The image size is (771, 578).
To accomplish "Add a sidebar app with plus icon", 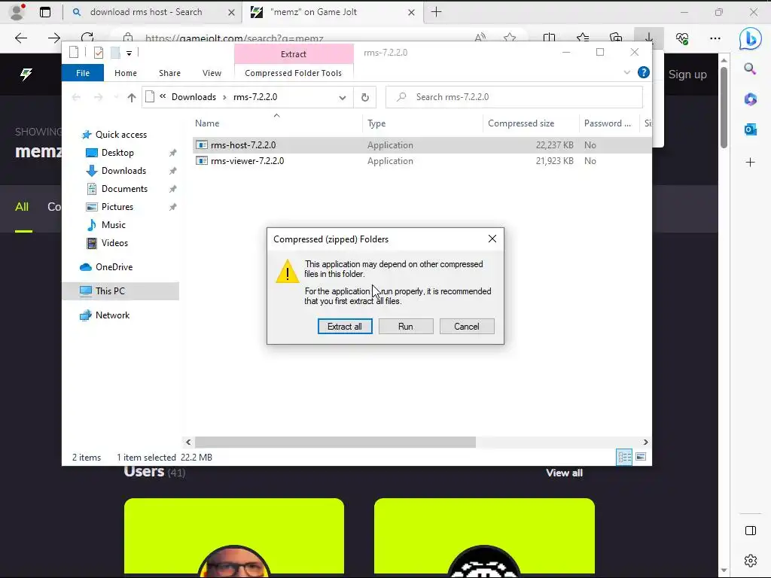I will tap(751, 163).
